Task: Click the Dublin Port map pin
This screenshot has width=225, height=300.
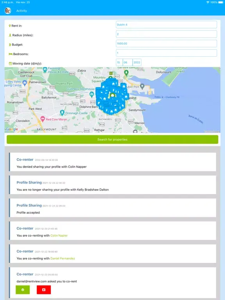Action: click(142, 86)
